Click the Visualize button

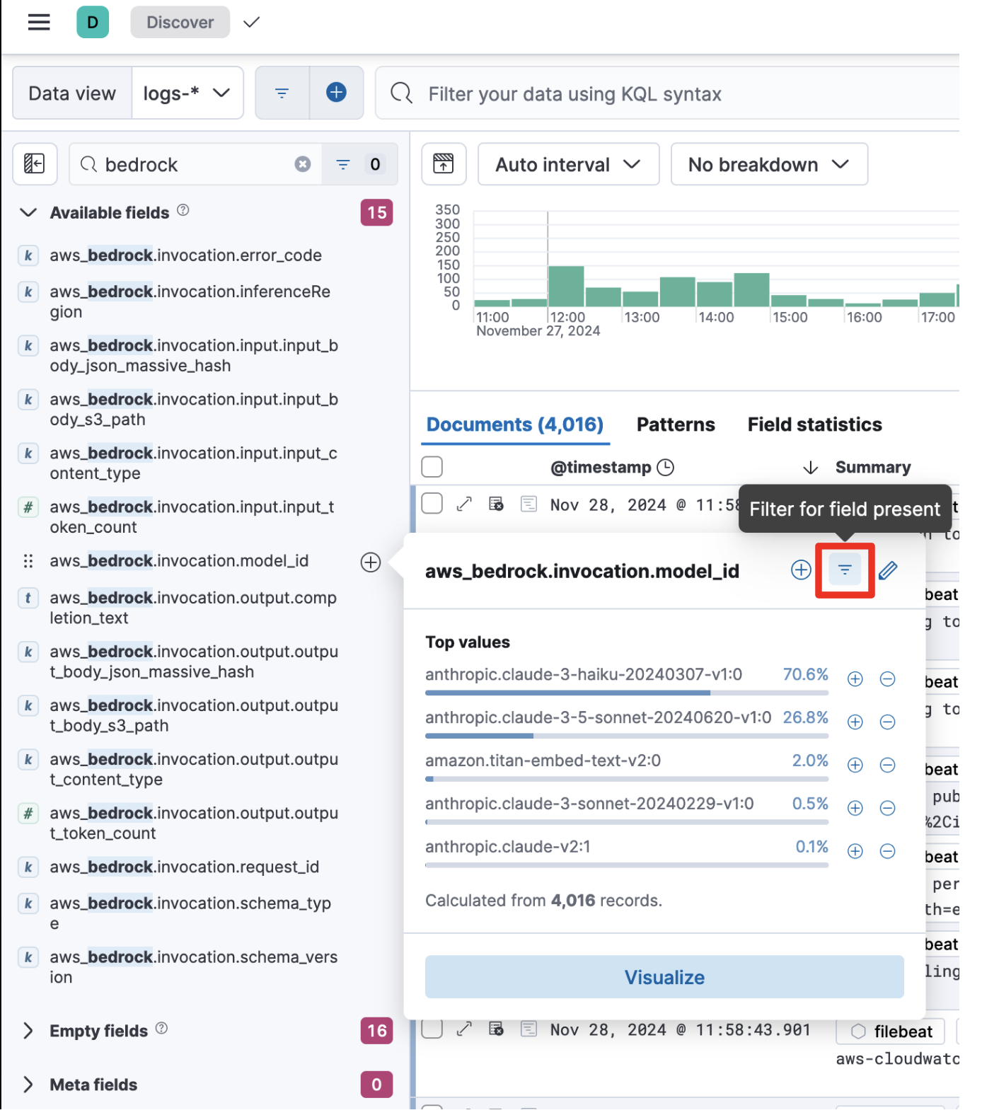point(664,977)
